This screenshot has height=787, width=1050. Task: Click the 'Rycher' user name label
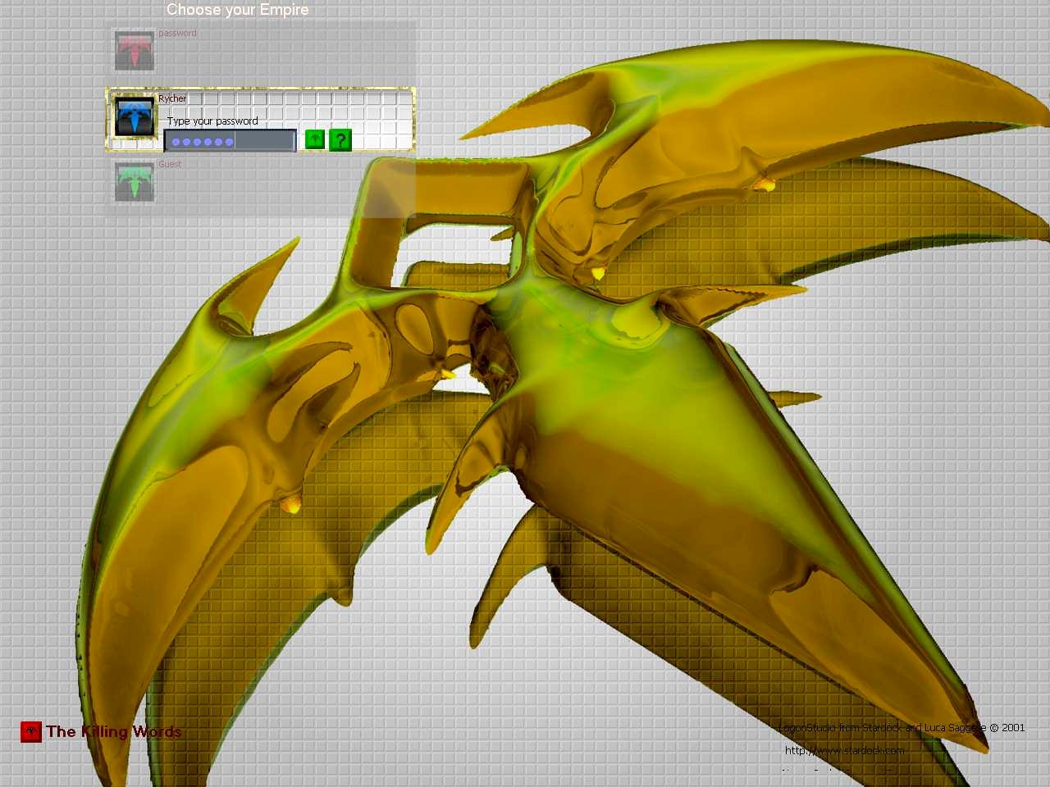point(172,98)
